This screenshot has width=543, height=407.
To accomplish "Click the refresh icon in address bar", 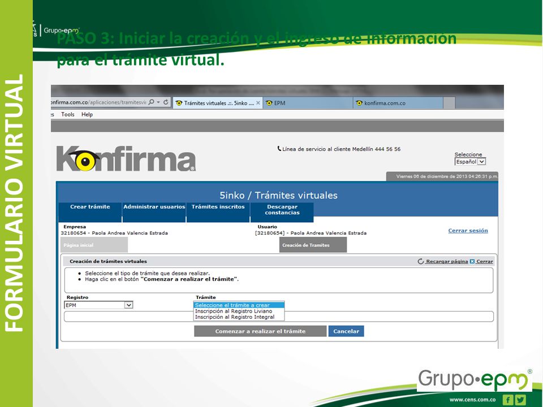I will (x=166, y=102).
